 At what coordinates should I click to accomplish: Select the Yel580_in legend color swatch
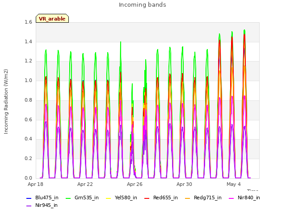point(108,198)
